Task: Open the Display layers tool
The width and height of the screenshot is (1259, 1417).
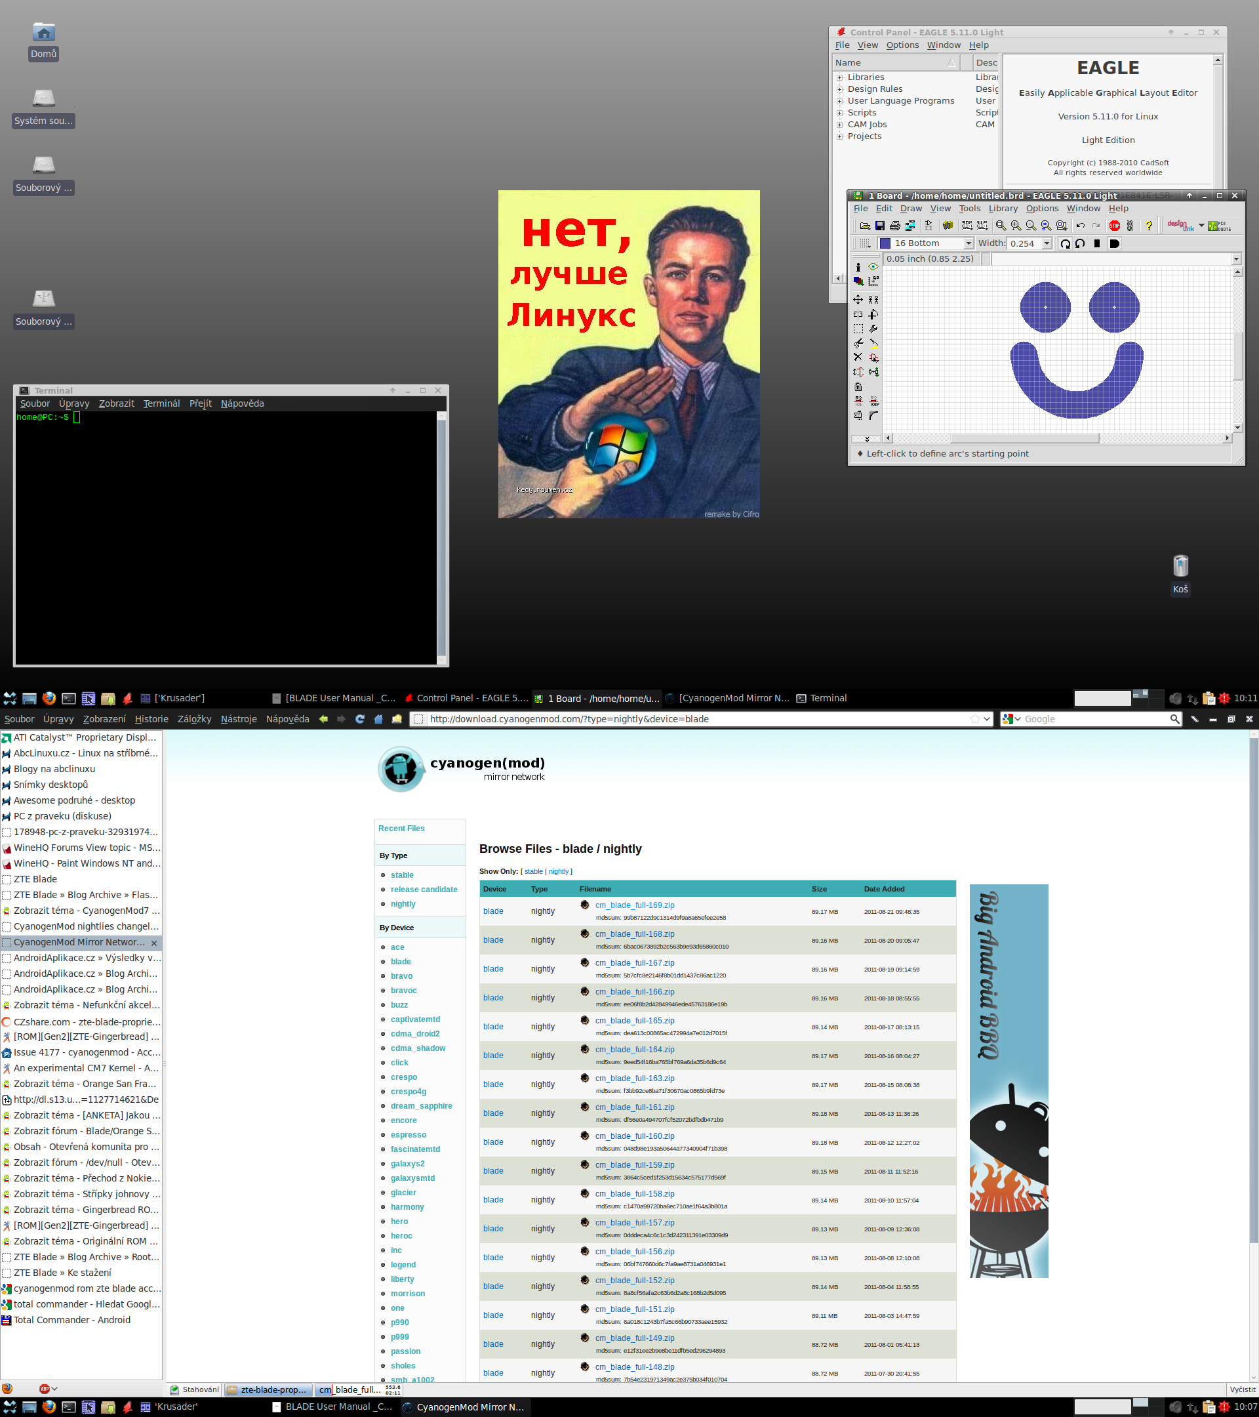Action: [858, 281]
